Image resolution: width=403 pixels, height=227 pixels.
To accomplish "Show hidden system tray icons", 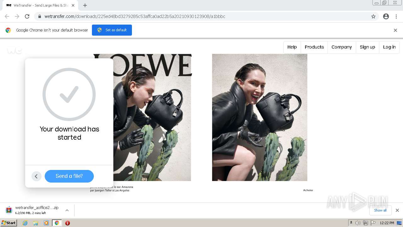I will pos(351,223).
